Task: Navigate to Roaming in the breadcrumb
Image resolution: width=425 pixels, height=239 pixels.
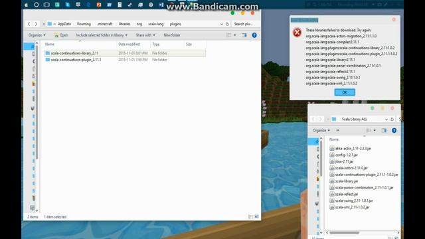Action: pos(84,24)
